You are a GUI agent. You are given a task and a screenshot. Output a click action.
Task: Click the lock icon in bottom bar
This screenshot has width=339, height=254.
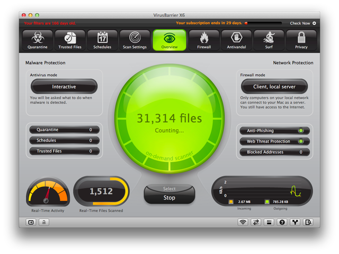tap(44, 222)
